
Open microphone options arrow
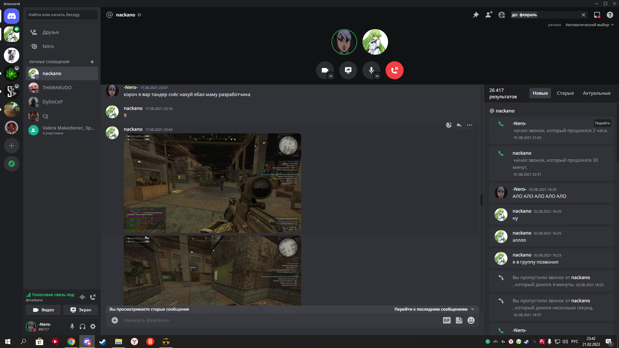377,76
